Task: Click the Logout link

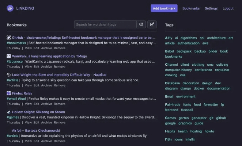Action: (228, 8)
